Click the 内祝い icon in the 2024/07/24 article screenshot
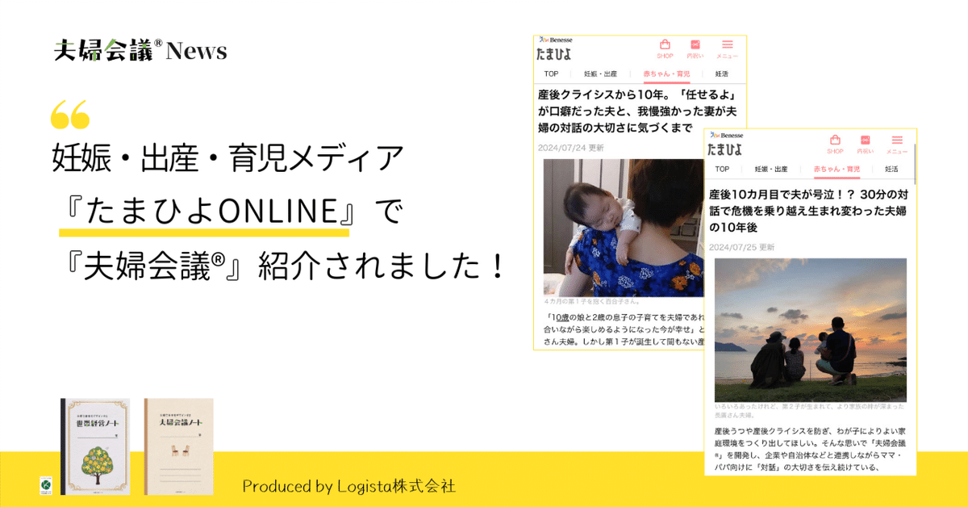The width and height of the screenshot is (968, 507). [695, 45]
